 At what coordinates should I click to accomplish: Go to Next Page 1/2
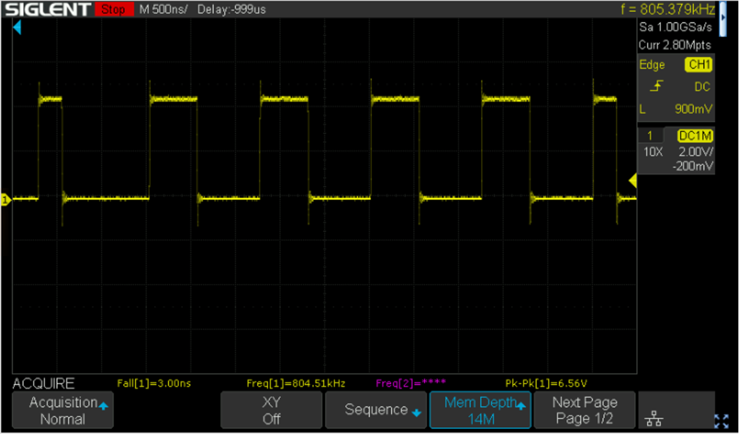point(585,410)
